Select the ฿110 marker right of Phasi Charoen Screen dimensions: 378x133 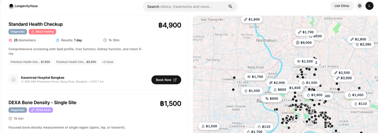pyautogui.click(x=264, y=127)
